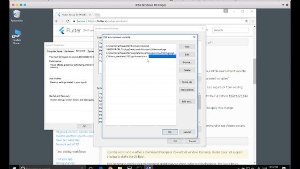Open the Recycle Bin desktop icon
Screen dimensions: 300x169
click(17, 16)
